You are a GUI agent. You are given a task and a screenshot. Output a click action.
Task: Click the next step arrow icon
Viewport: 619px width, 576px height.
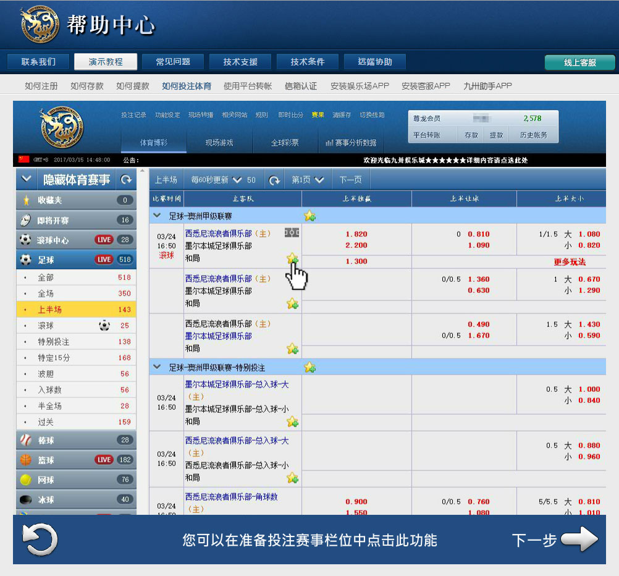tap(579, 540)
